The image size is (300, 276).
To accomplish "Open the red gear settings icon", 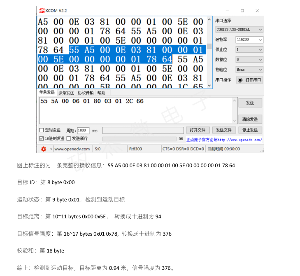I will pos(44,149).
